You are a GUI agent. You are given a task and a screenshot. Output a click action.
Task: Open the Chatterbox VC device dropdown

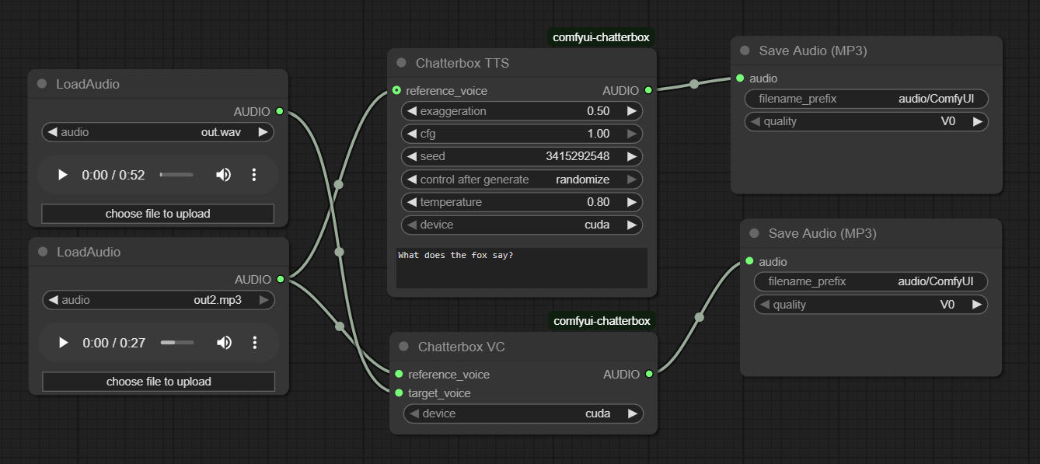[x=523, y=413]
